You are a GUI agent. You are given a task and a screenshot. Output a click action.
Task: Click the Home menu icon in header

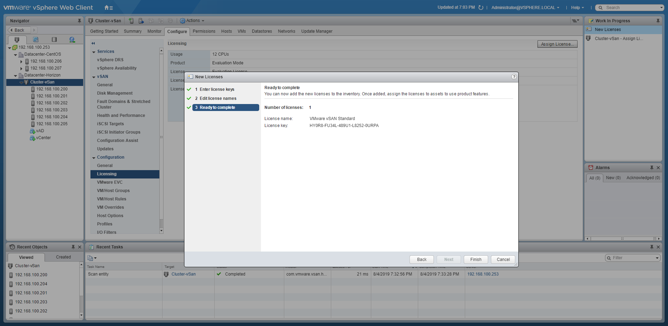tap(108, 8)
